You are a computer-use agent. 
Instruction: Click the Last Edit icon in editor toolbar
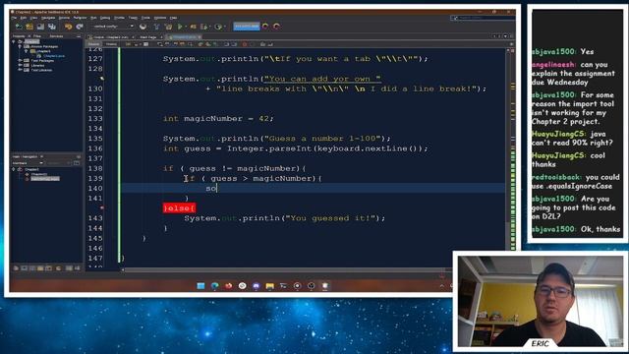(128, 44)
